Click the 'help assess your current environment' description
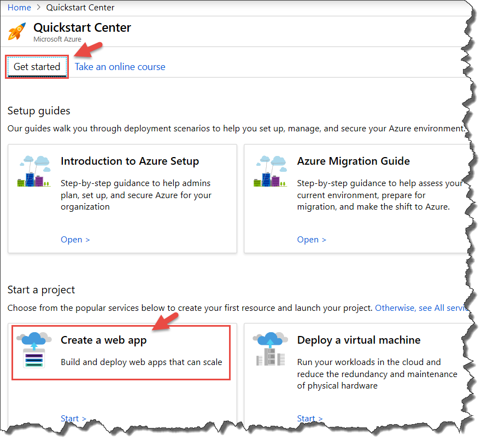 [x=379, y=195]
